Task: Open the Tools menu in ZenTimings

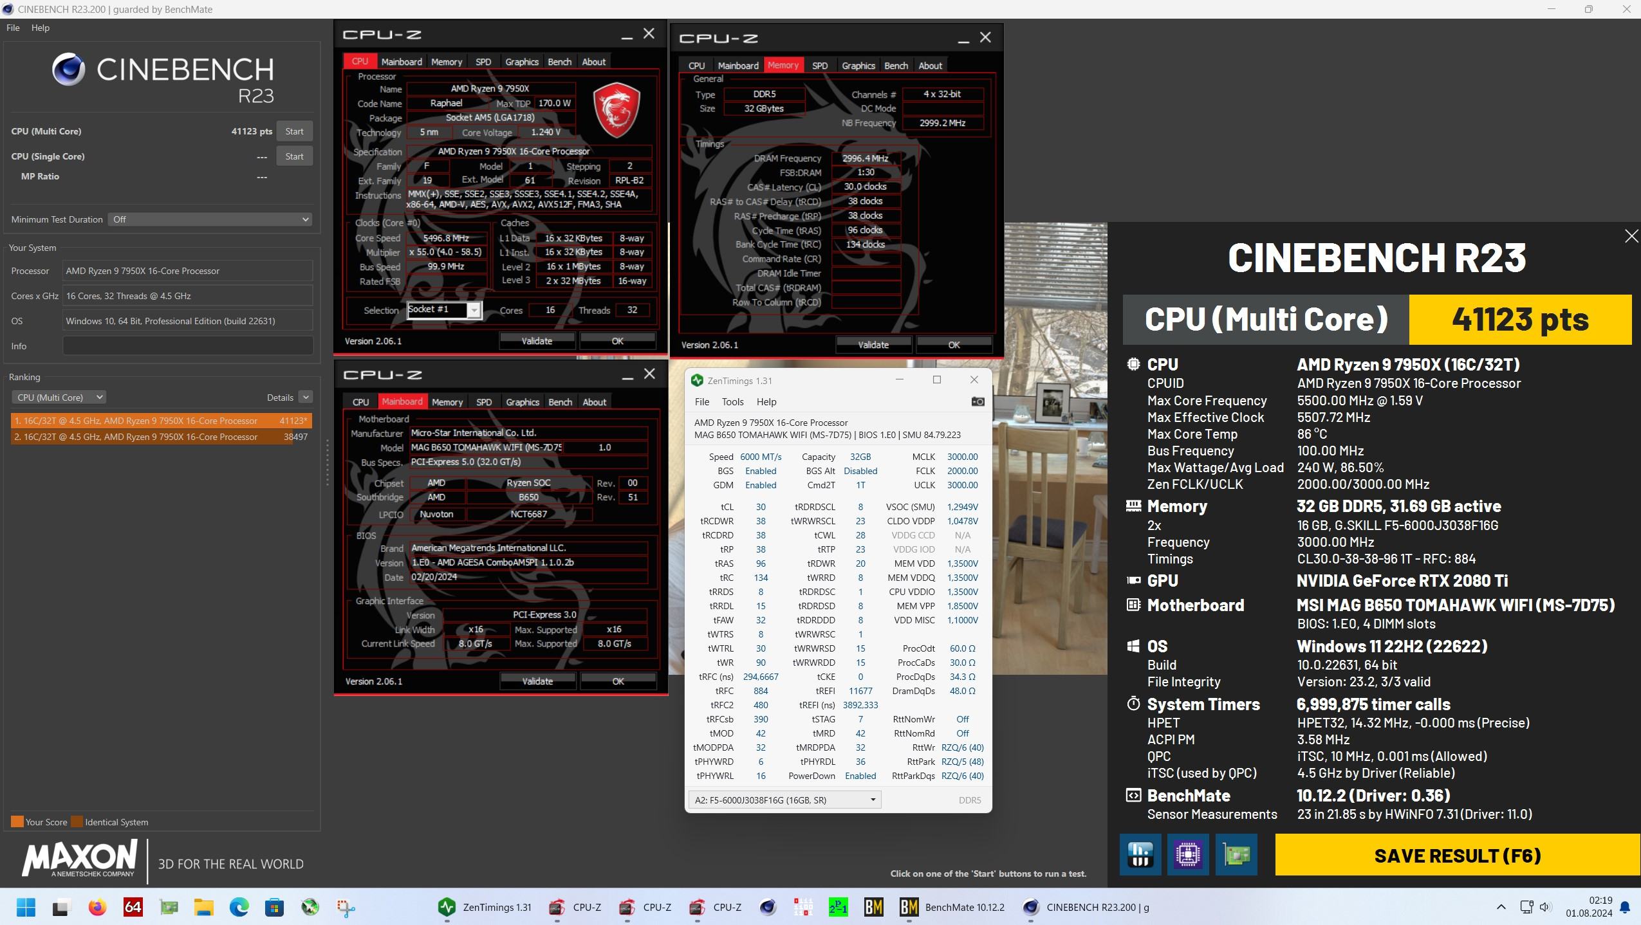Action: point(732,401)
